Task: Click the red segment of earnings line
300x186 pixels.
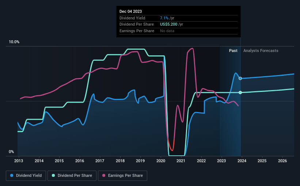Action: [x=171, y=146]
